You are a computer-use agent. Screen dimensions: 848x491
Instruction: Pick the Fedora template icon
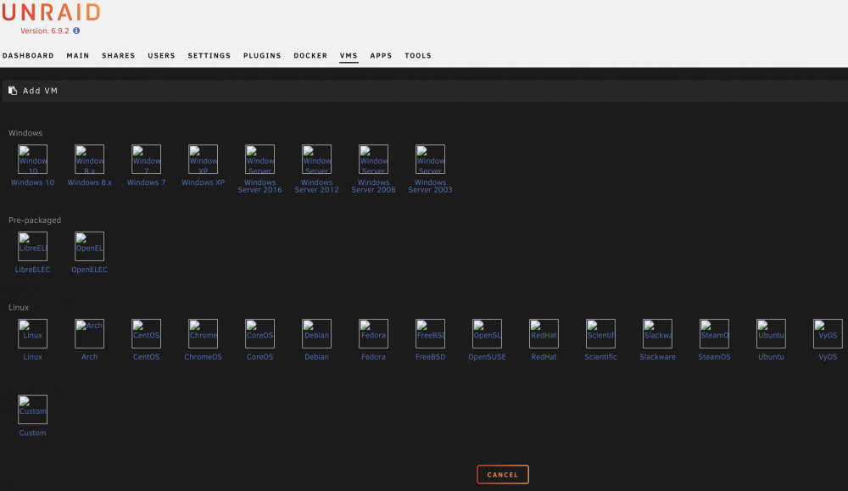tap(373, 333)
